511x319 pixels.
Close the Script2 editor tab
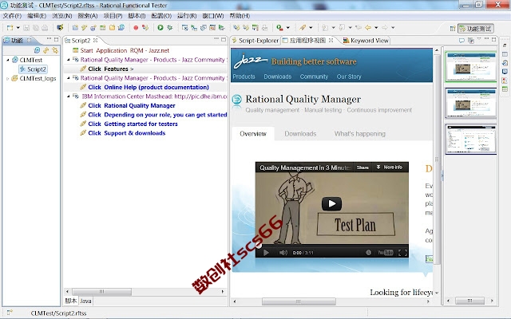click(95, 41)
